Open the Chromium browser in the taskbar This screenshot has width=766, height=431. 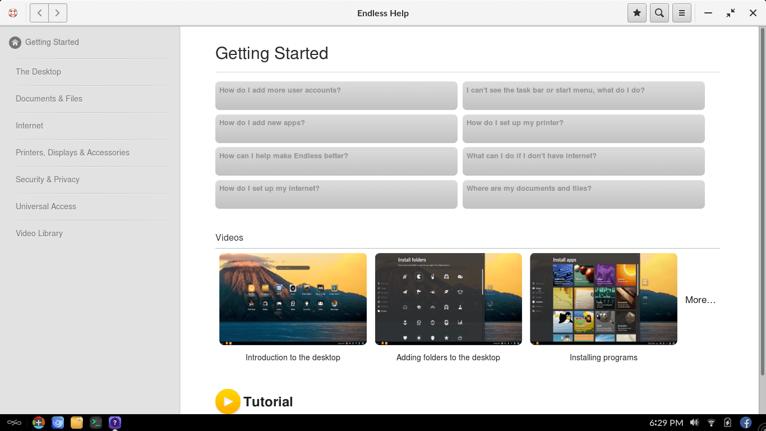pyautogui.click(x=58, y=423)
